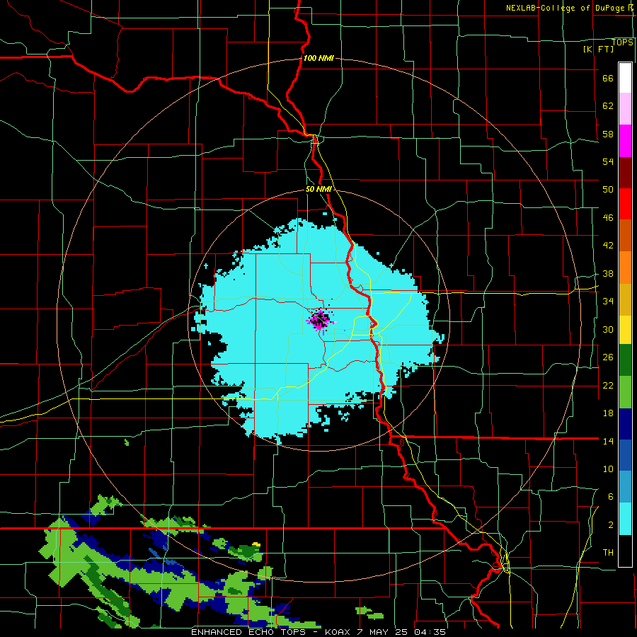Image resolution: width=637 pixels, height=637 pixels.
Task: Click the '50 NMI' range ring label
Action: pyautogui.click(x=318, y=189)
